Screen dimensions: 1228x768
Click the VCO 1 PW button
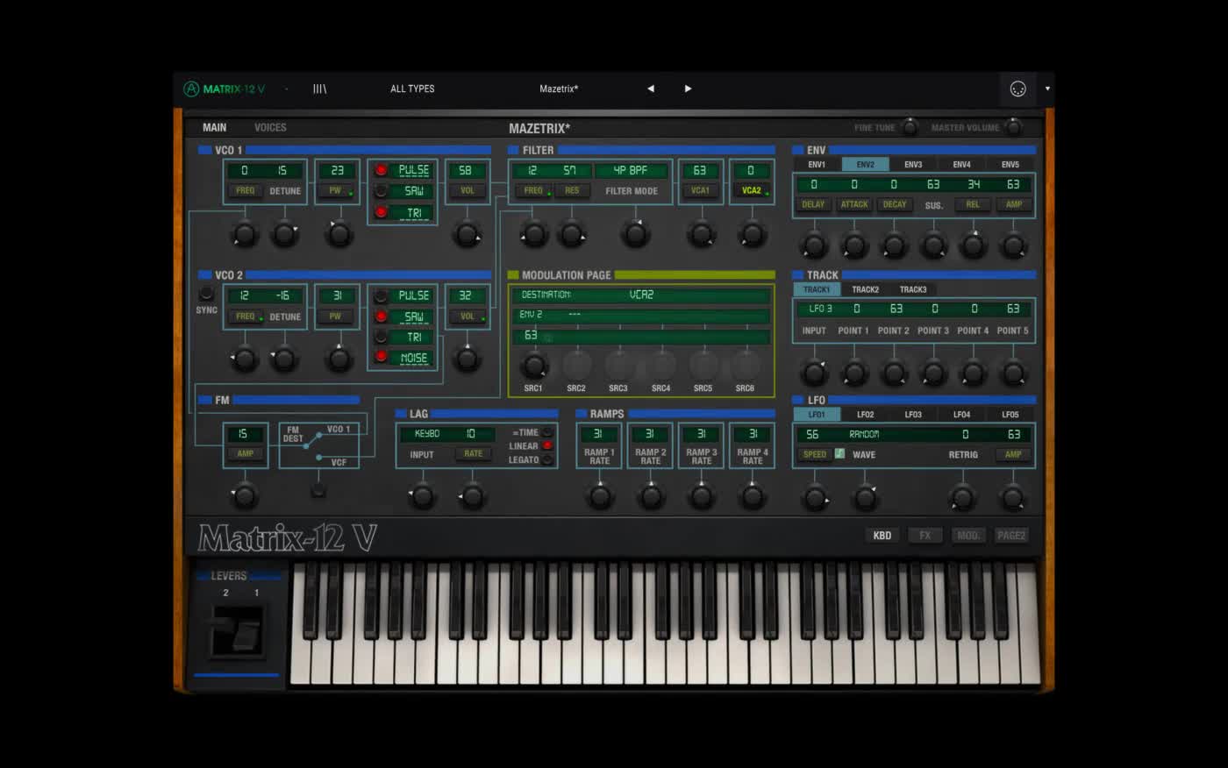point(336,190)
